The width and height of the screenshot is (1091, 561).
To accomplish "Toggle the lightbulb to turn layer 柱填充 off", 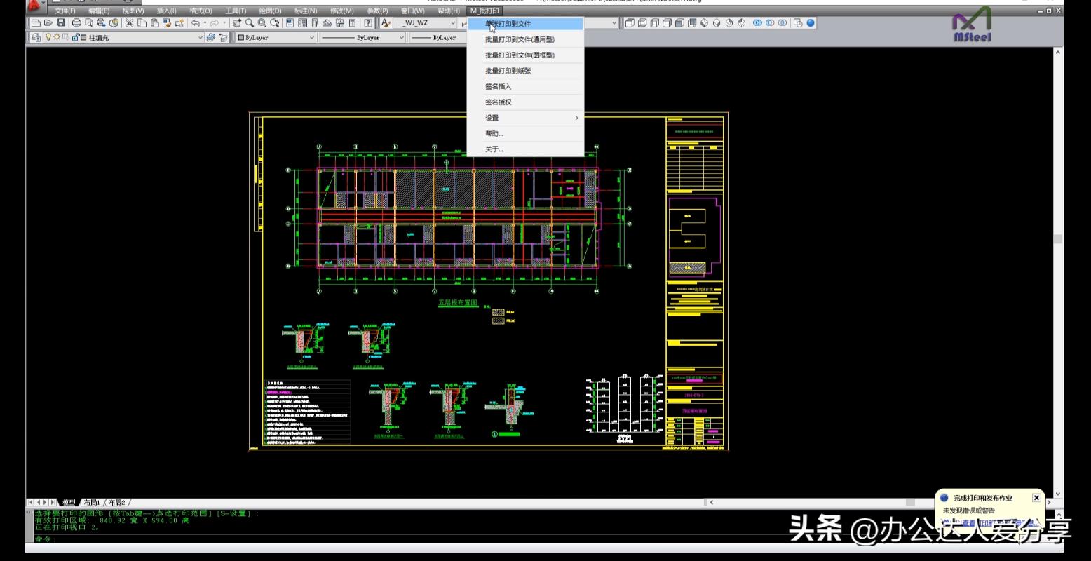I will (48, 38).
